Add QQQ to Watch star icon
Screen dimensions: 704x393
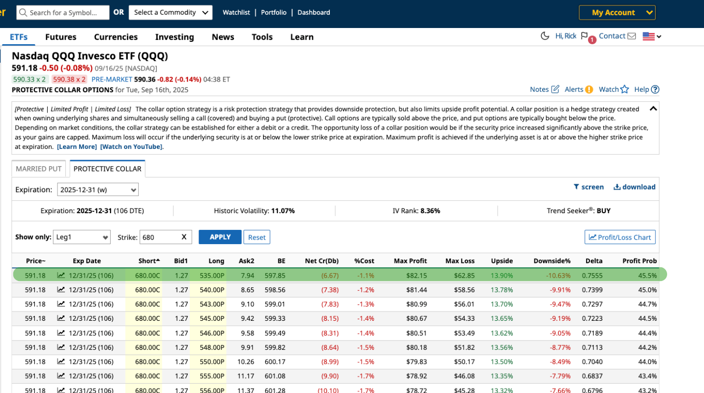pyautogui.click(x=624, y=89)
